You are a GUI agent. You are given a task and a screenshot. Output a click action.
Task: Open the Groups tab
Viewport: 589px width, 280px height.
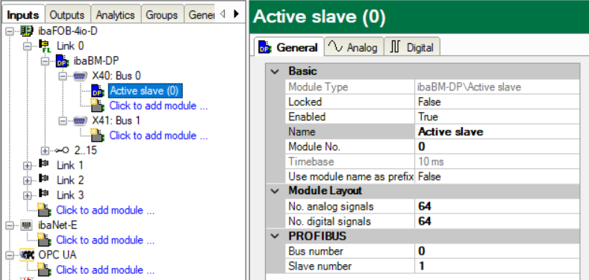161,15
